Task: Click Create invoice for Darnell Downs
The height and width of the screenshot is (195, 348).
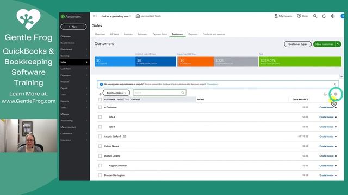Action: click(x=326, y=156)
